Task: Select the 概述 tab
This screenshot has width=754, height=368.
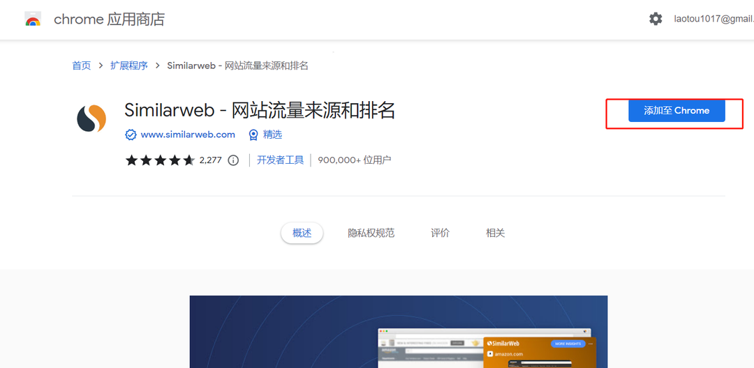Action: 302,233
